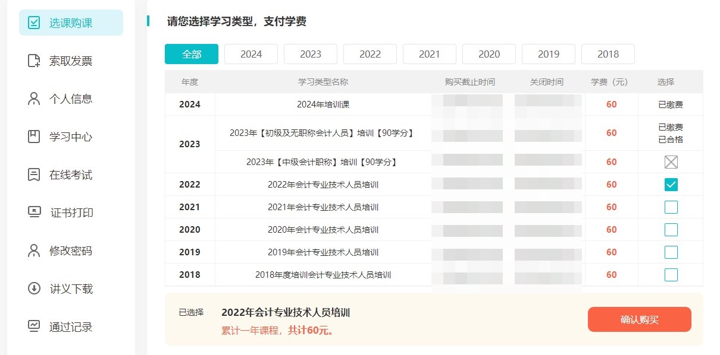The width and height of the screenshot is (720, 355).
Task: Click the 60 fee in 2018 row
Action: pyautogui.click(x=612, y=275)
